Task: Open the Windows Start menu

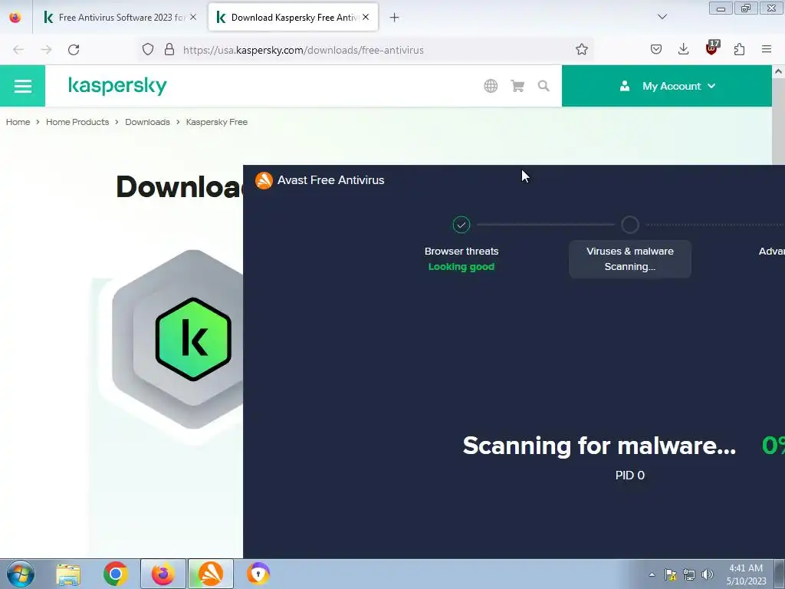Action: coord(21,574)
